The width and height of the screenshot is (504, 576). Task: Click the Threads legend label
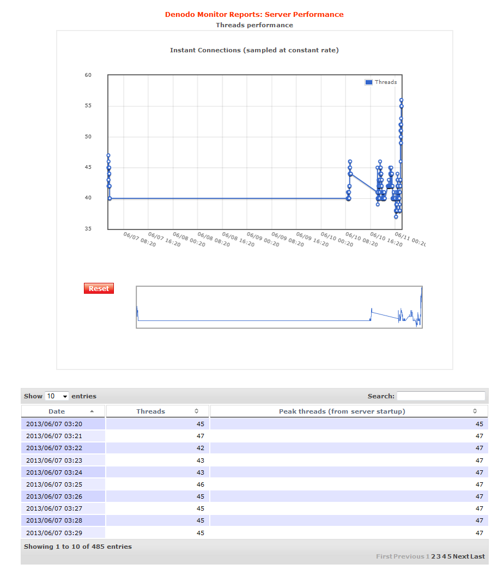coord(386,82)
